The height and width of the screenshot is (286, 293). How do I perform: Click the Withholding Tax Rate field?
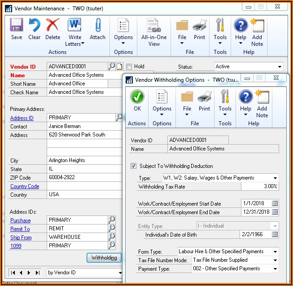pyautogui.click(x=259, y=186)
